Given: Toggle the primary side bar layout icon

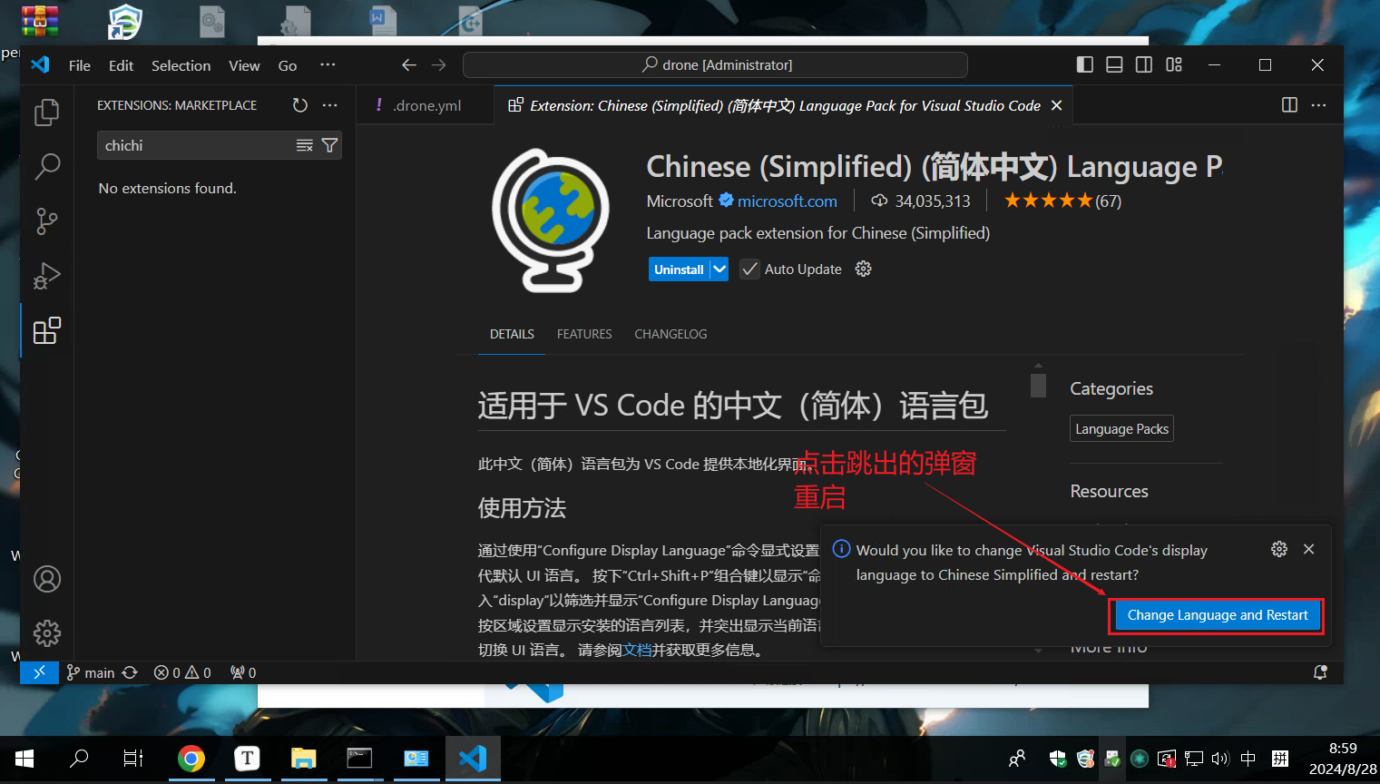Looking at the screenshot, I should (1084, 64).
